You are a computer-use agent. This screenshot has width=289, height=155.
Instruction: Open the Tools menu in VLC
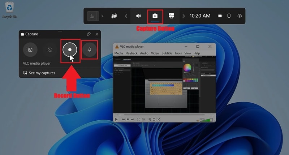(178, 53)
